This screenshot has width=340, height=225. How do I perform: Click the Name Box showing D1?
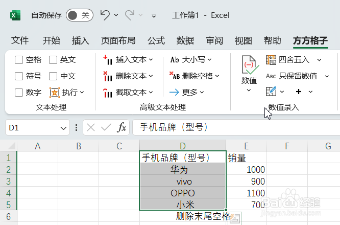tap(33, 127)
